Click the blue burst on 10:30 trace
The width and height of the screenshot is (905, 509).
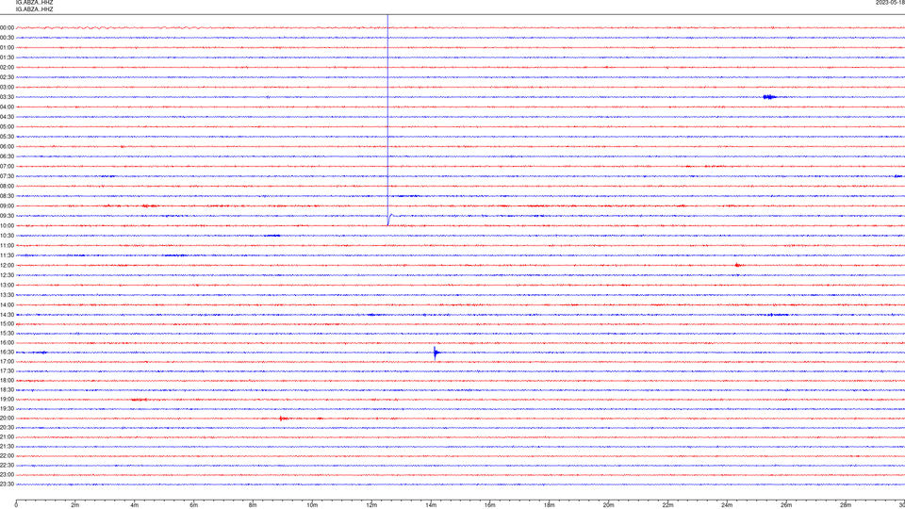coord(273,236)
